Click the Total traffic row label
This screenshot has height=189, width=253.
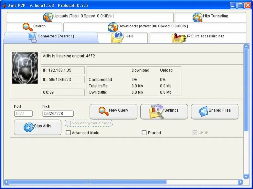(x=98, y=86)
